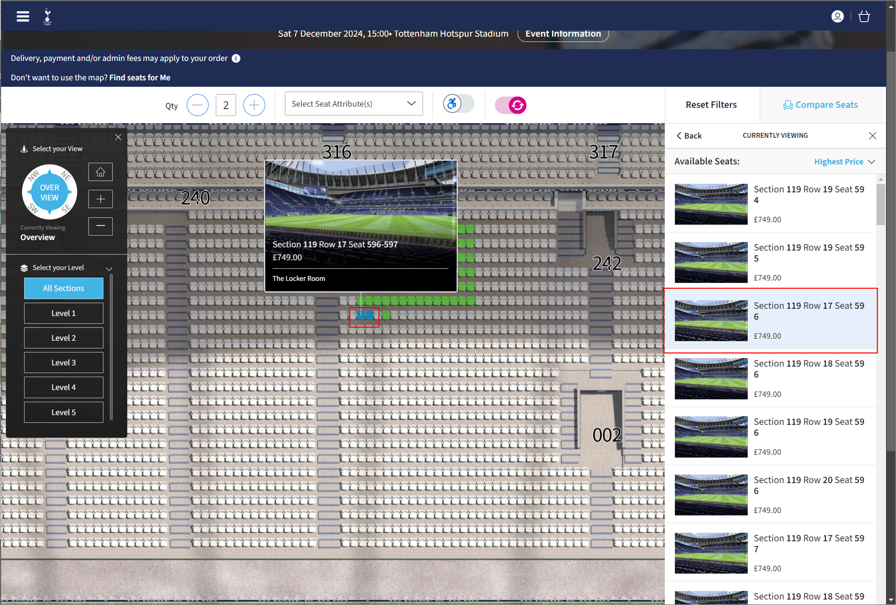Click the delivery fees info icon

pyautogui.click(x=236, y=58)
